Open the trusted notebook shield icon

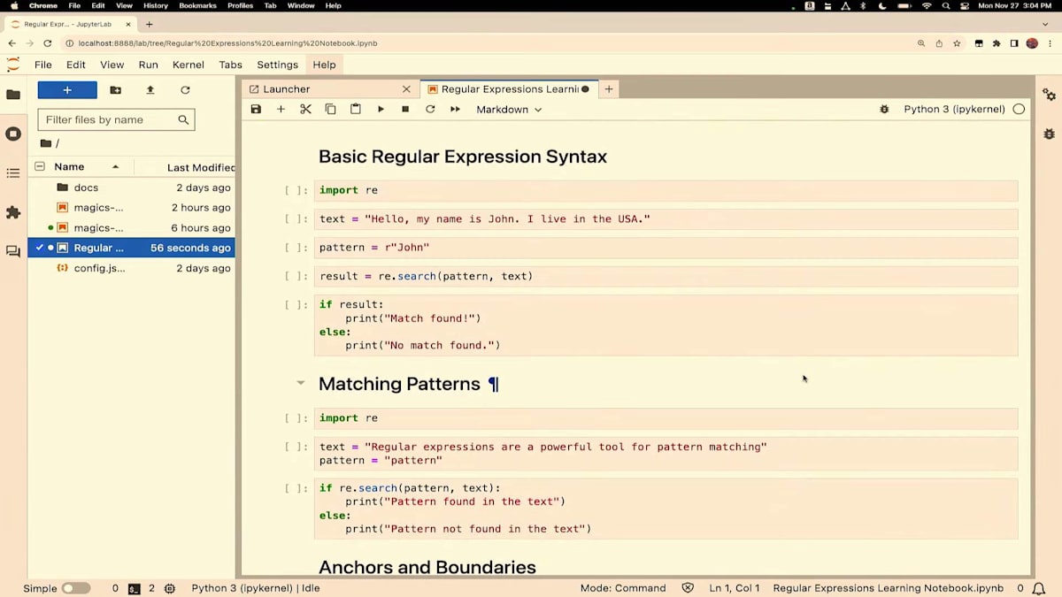coord(688,588)
